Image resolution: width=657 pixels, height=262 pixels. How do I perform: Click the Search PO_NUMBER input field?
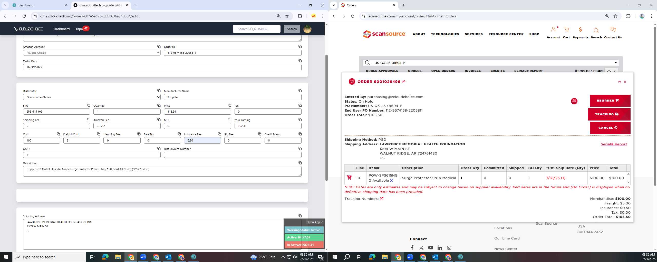[257, 29]
